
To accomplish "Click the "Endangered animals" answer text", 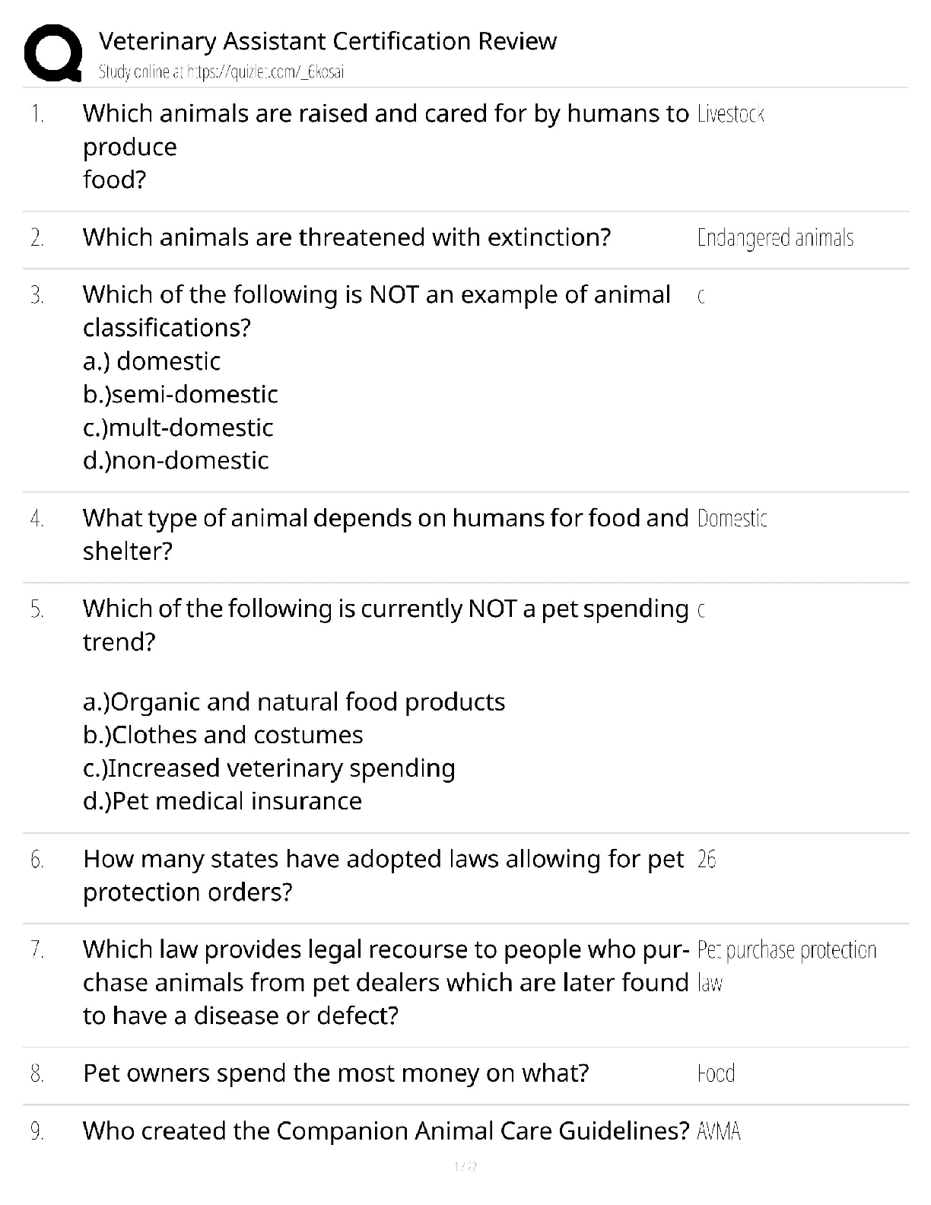I will coord(775,238).
